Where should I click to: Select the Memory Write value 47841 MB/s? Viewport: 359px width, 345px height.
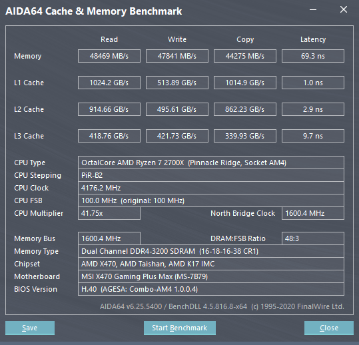click(x=177, y=56)
